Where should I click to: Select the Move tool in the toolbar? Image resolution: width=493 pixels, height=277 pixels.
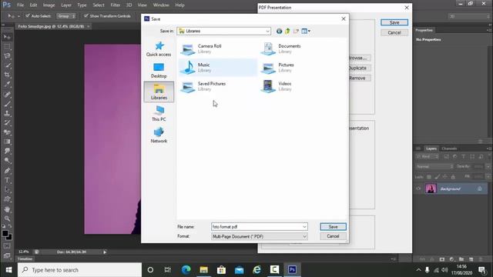(x=7, y=37)
